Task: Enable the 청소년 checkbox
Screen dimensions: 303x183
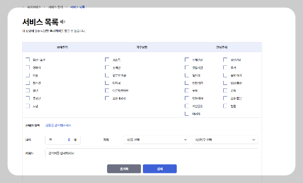Action: [28, 83]
